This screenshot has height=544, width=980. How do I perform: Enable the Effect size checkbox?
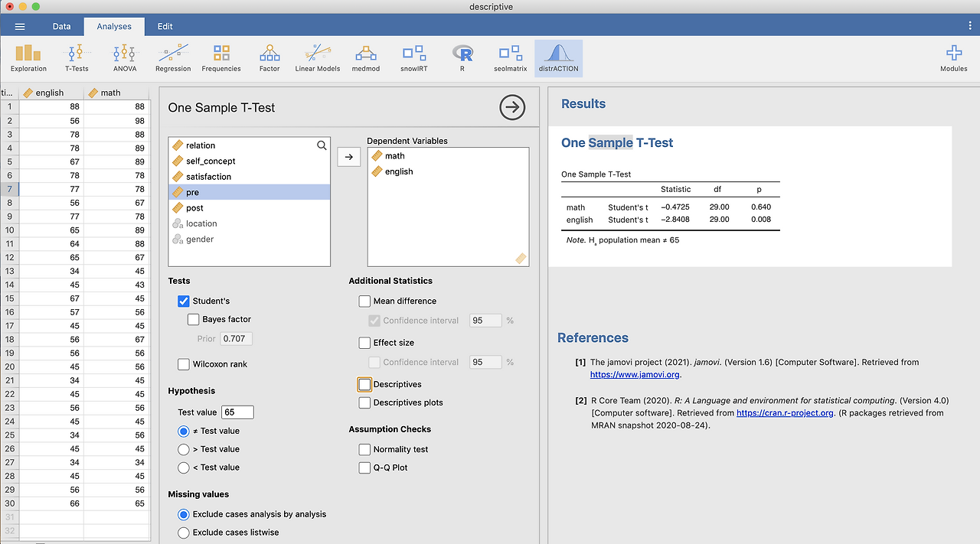click(x=364, y=343)
